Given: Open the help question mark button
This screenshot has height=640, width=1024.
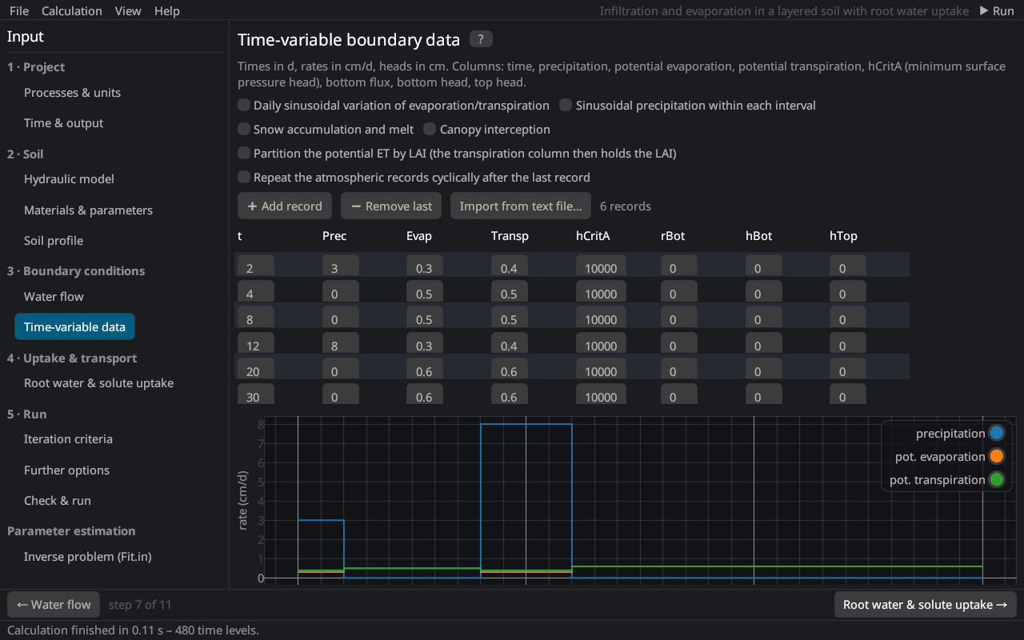Looking at the screenshot, I should [481, 39].
